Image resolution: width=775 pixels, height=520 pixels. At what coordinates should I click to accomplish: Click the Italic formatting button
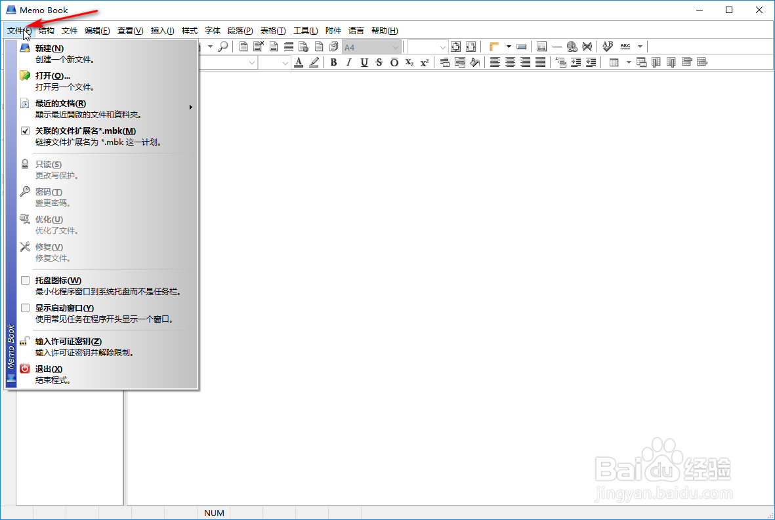pos(349,62)
